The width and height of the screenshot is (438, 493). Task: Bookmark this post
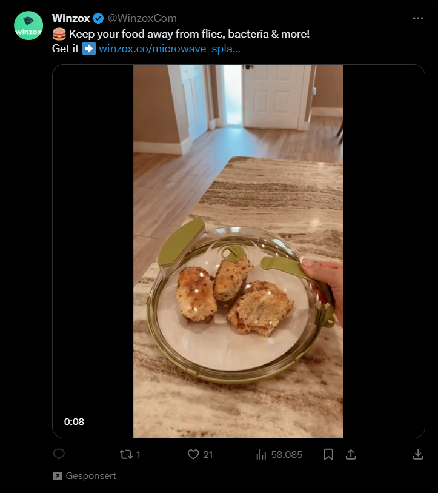pyautogui.click(x=328, y=454)
